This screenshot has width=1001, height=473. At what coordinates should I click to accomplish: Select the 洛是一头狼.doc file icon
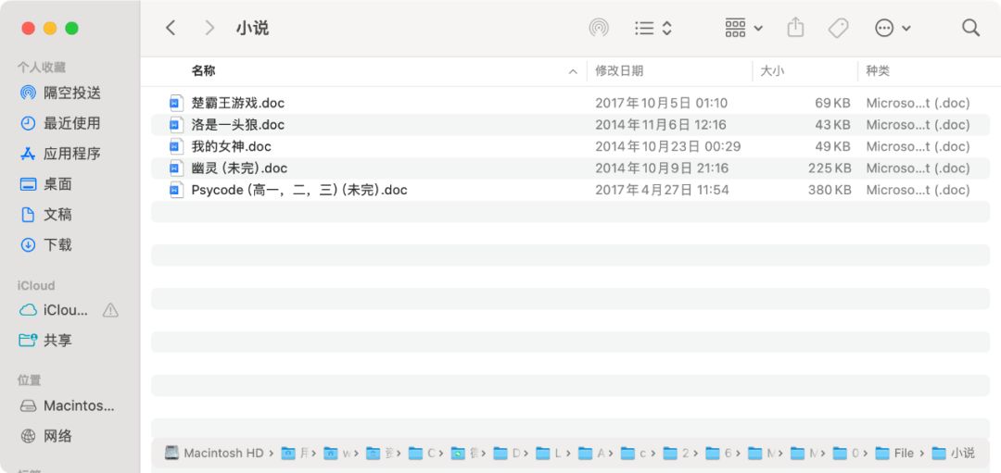click(x=176, y=124)
